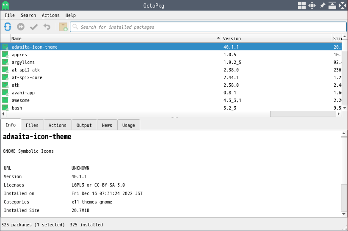Select the at-spi2-atk package row
348x231 pixels.
click(171, 70)
